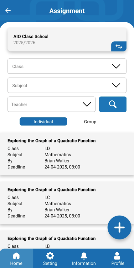Tap the back arrow icon

(x=8, y=11)
